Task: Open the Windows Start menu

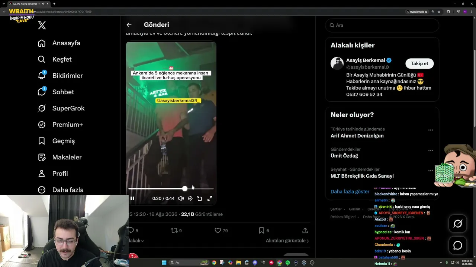Action: coord(164,263)
